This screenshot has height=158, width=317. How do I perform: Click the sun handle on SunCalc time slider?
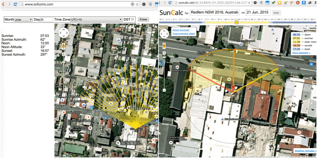tap(236, 23)
